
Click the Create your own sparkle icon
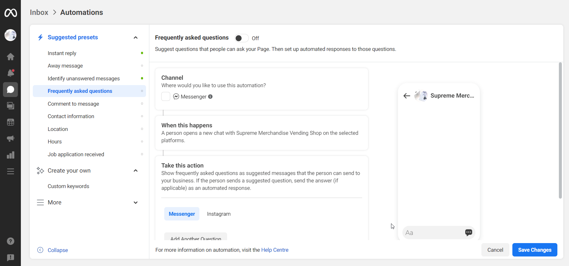pos(40,170)
